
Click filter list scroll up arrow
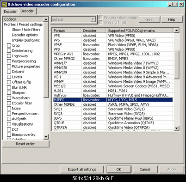pos(46,19)
